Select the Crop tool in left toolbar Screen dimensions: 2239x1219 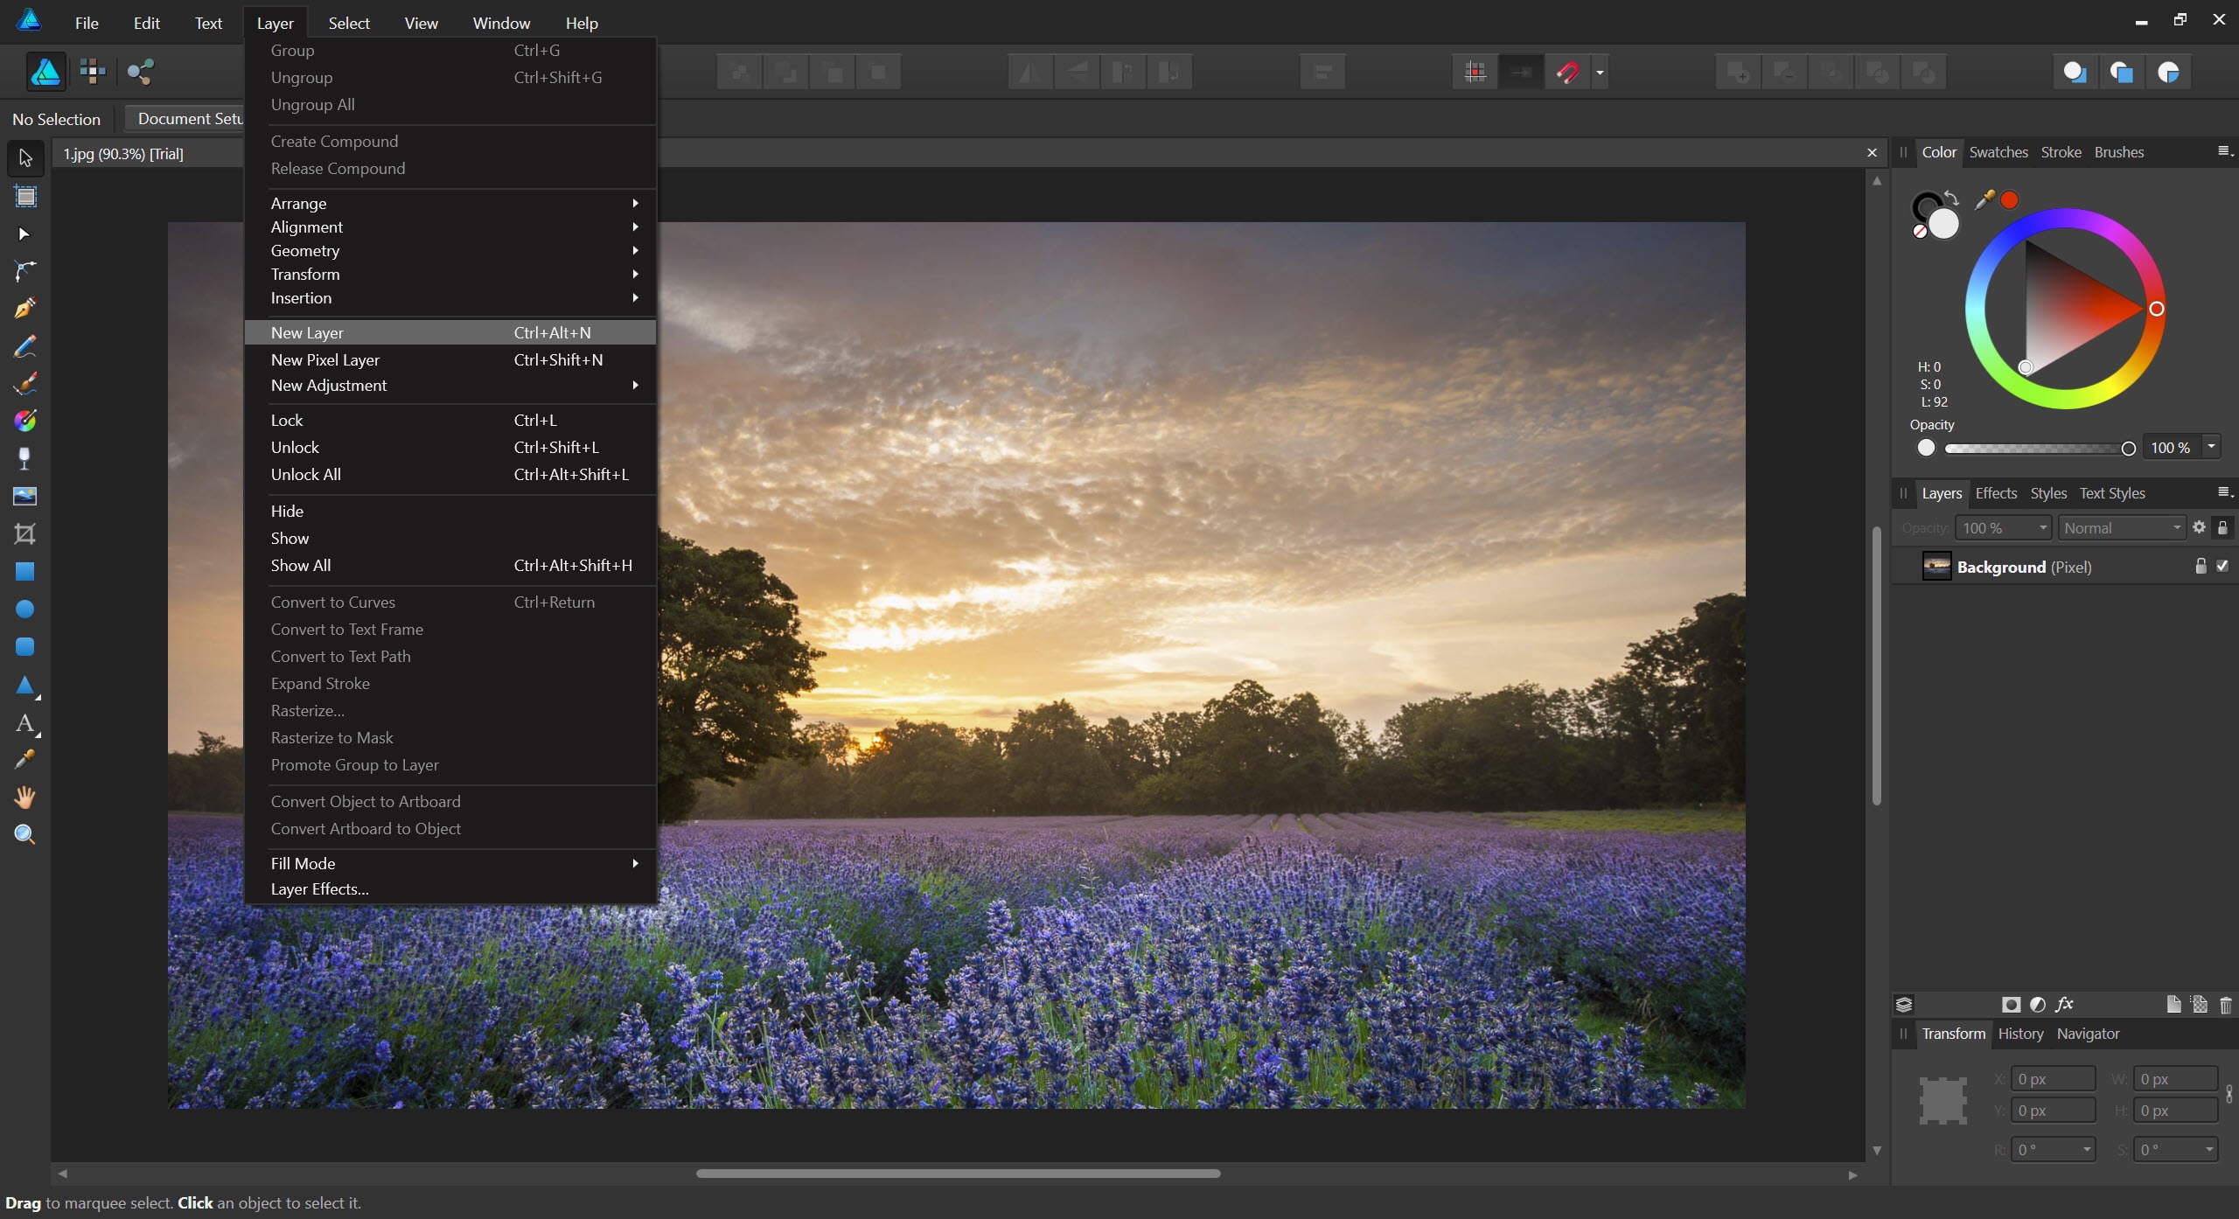point(24,533)
